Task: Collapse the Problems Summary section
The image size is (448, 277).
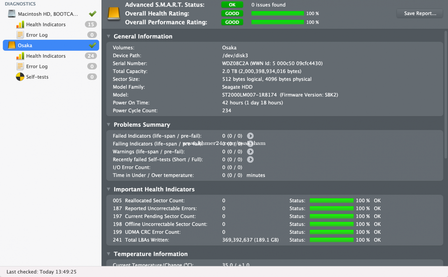Action: (109, 125)
